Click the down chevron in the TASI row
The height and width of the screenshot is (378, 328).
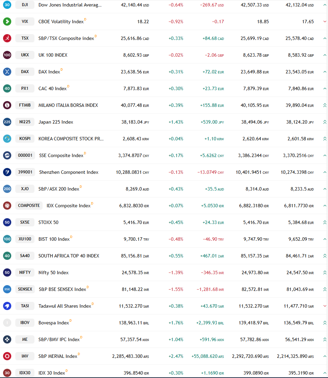(x=325, y=306)
